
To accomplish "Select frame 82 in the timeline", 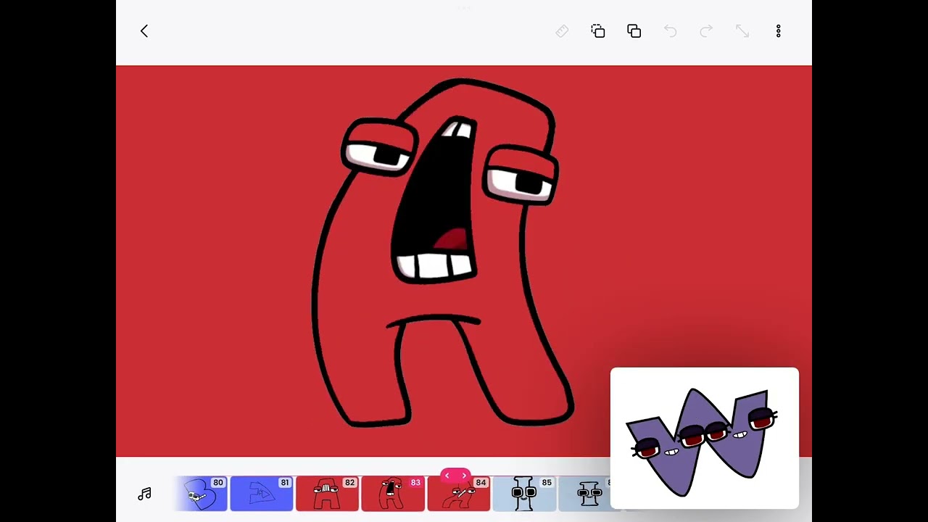I will [x=327, y=494].
